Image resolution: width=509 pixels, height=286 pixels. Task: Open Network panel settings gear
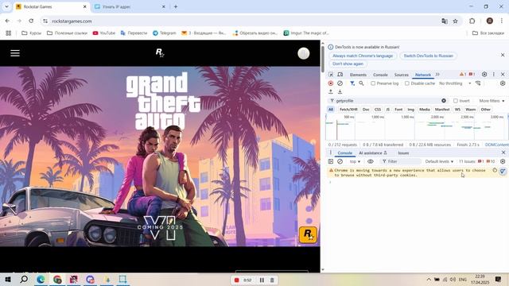click(x=503, y=83)
